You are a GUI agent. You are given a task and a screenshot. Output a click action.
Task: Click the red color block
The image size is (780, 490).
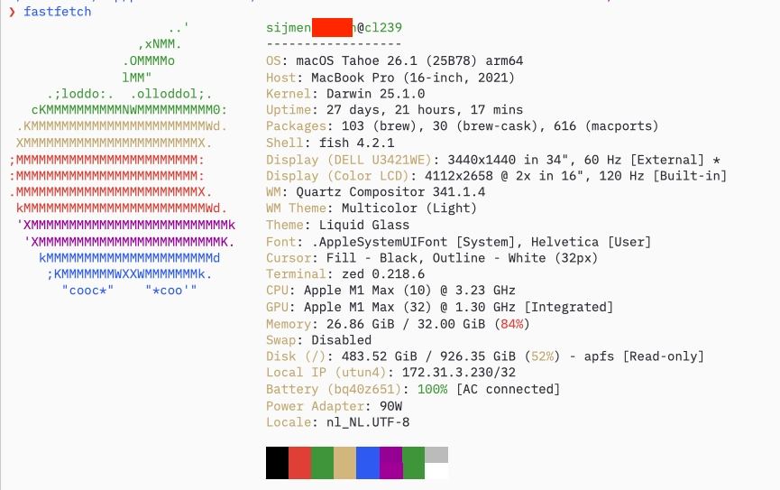pos(300,463)
